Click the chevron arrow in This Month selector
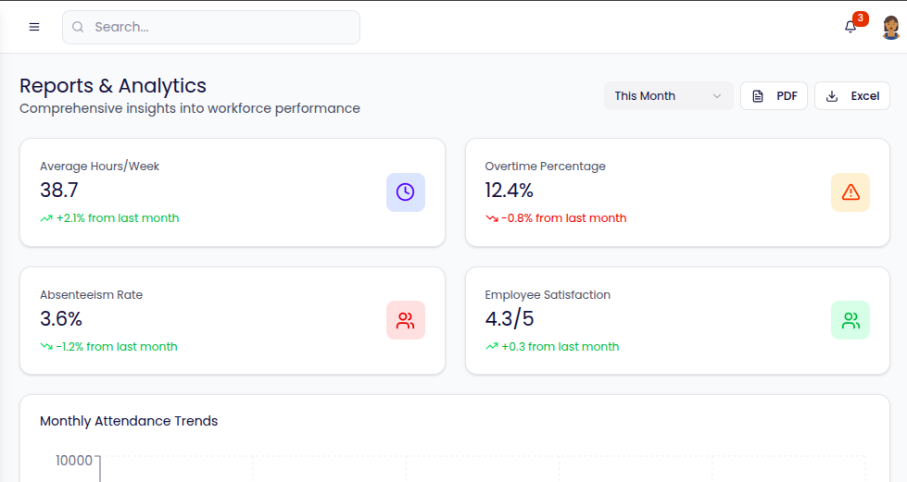Image resolution: width=907 pixels, height=482 pixels. [x=716, y=96]
